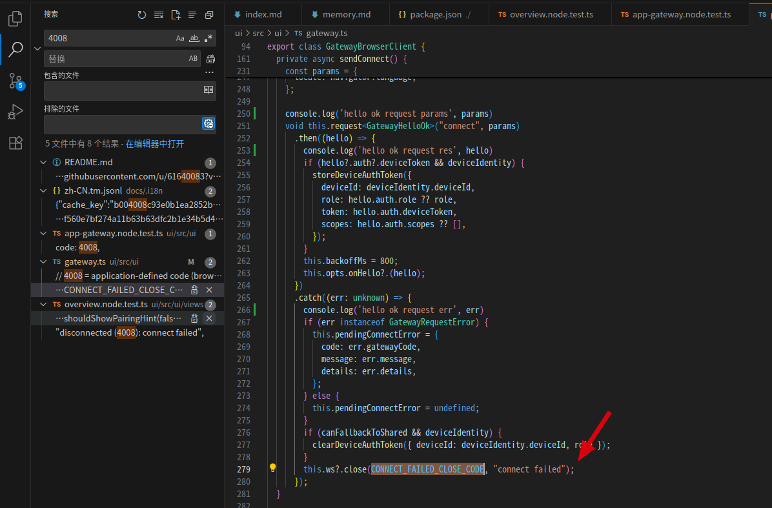
Task: Collapse README.md search results
Action: 43,163
